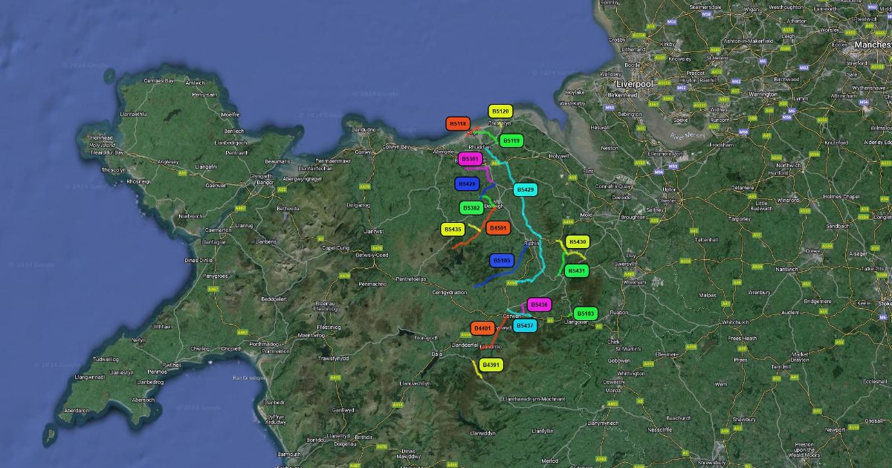
Task: Click the orange B5118 road label
Action: click(458, 124)
